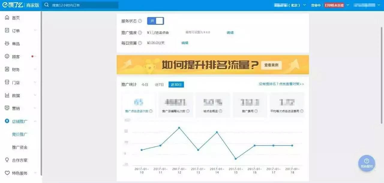The image size is (384, 183).
Task: Click 编辑 link for 每日预算
Action: click(185, 43)
